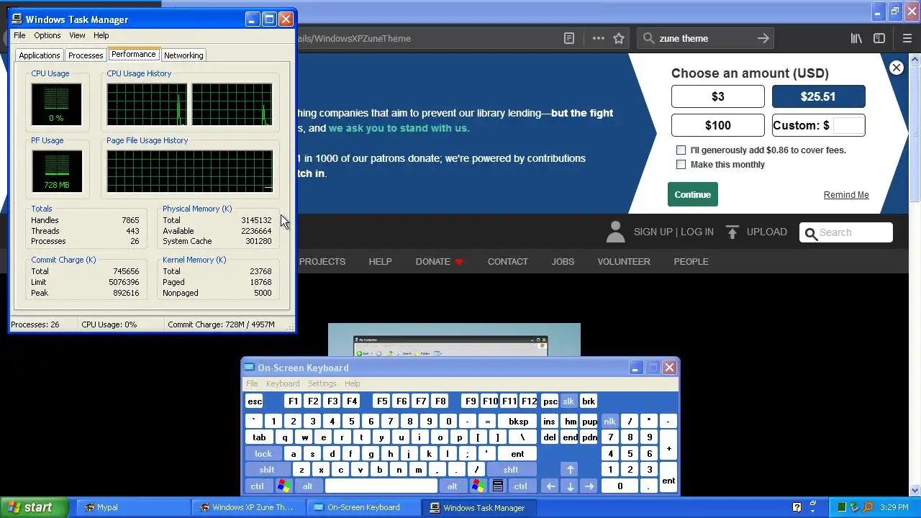Toggle left shft key on on-screen keyboard
Screen dimensions: 921x518
click(267, 470)
